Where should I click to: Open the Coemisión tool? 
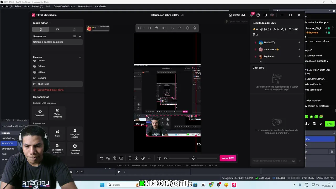[40, 113]
